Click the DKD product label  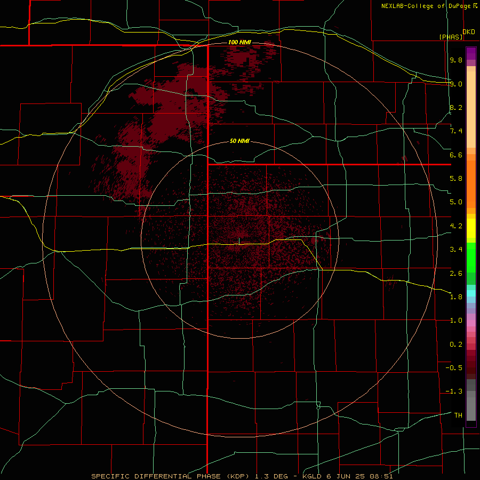pos(469,32)
